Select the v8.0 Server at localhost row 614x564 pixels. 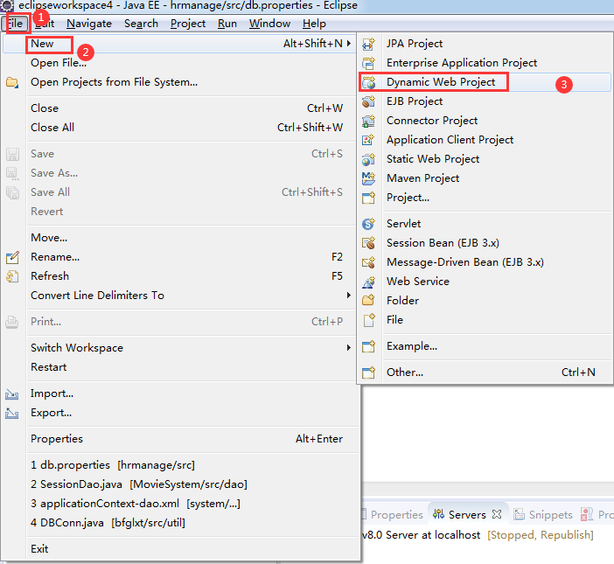pyautogui.click(x=478, y=535)
